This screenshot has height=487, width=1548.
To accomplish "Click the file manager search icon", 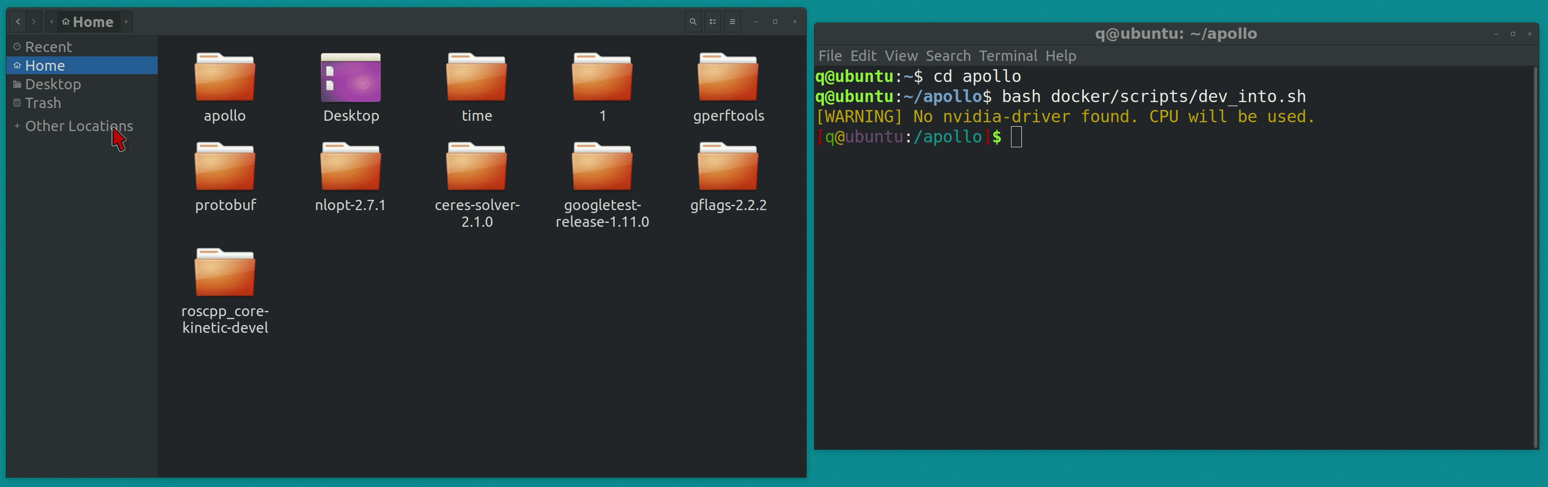I will coord(693,22).
